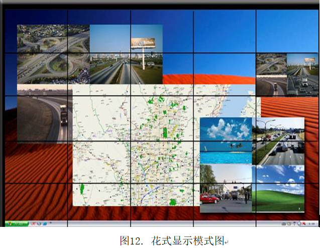320x248 pixels.
Task: Click the small interchange view at top right
Action: (271, 74)
